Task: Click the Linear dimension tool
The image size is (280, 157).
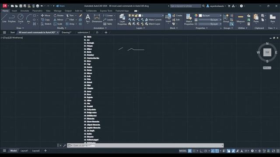Action: (108, 16)
